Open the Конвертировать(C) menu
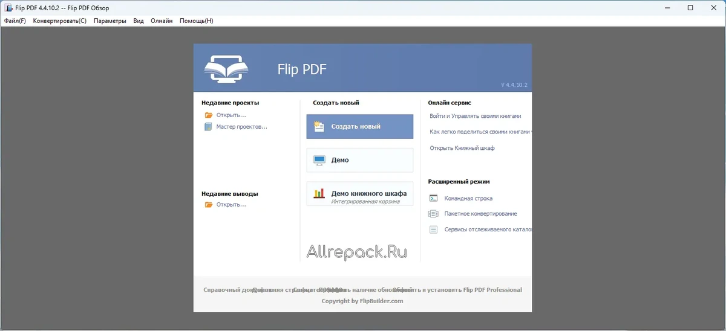Image resolution: width=726 pixels, height=331 pixels. 60,21
